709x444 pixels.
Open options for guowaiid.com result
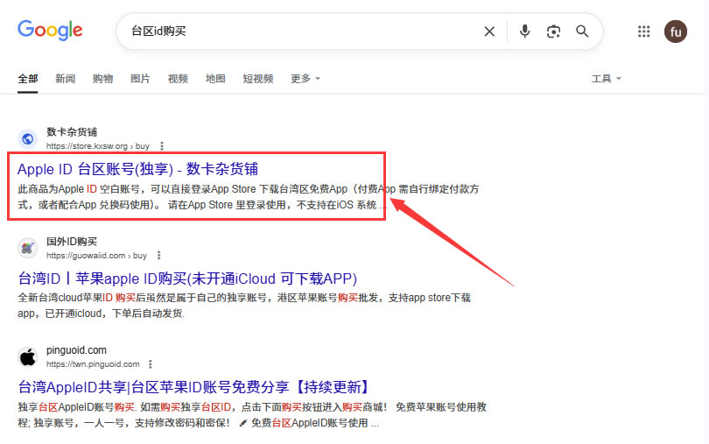click(x=158, y=256)
